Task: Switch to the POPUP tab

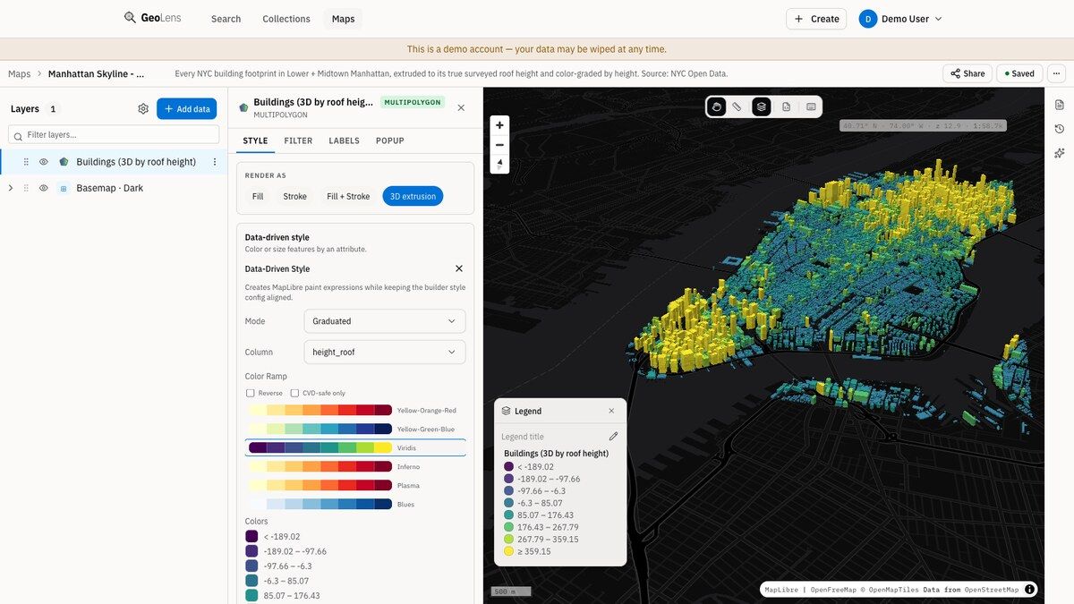Action: [x=390, y=140]
